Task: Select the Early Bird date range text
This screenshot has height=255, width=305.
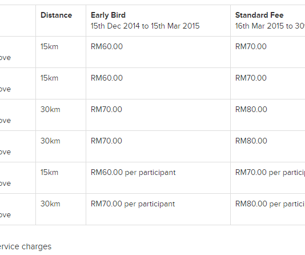Action: [145, 26]
